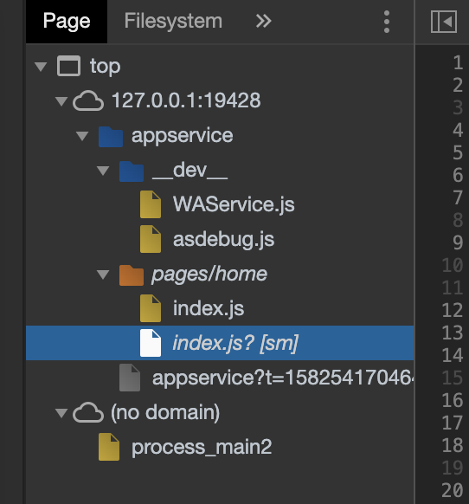Collapse the pages/home folder arrow

click(103, 275)
